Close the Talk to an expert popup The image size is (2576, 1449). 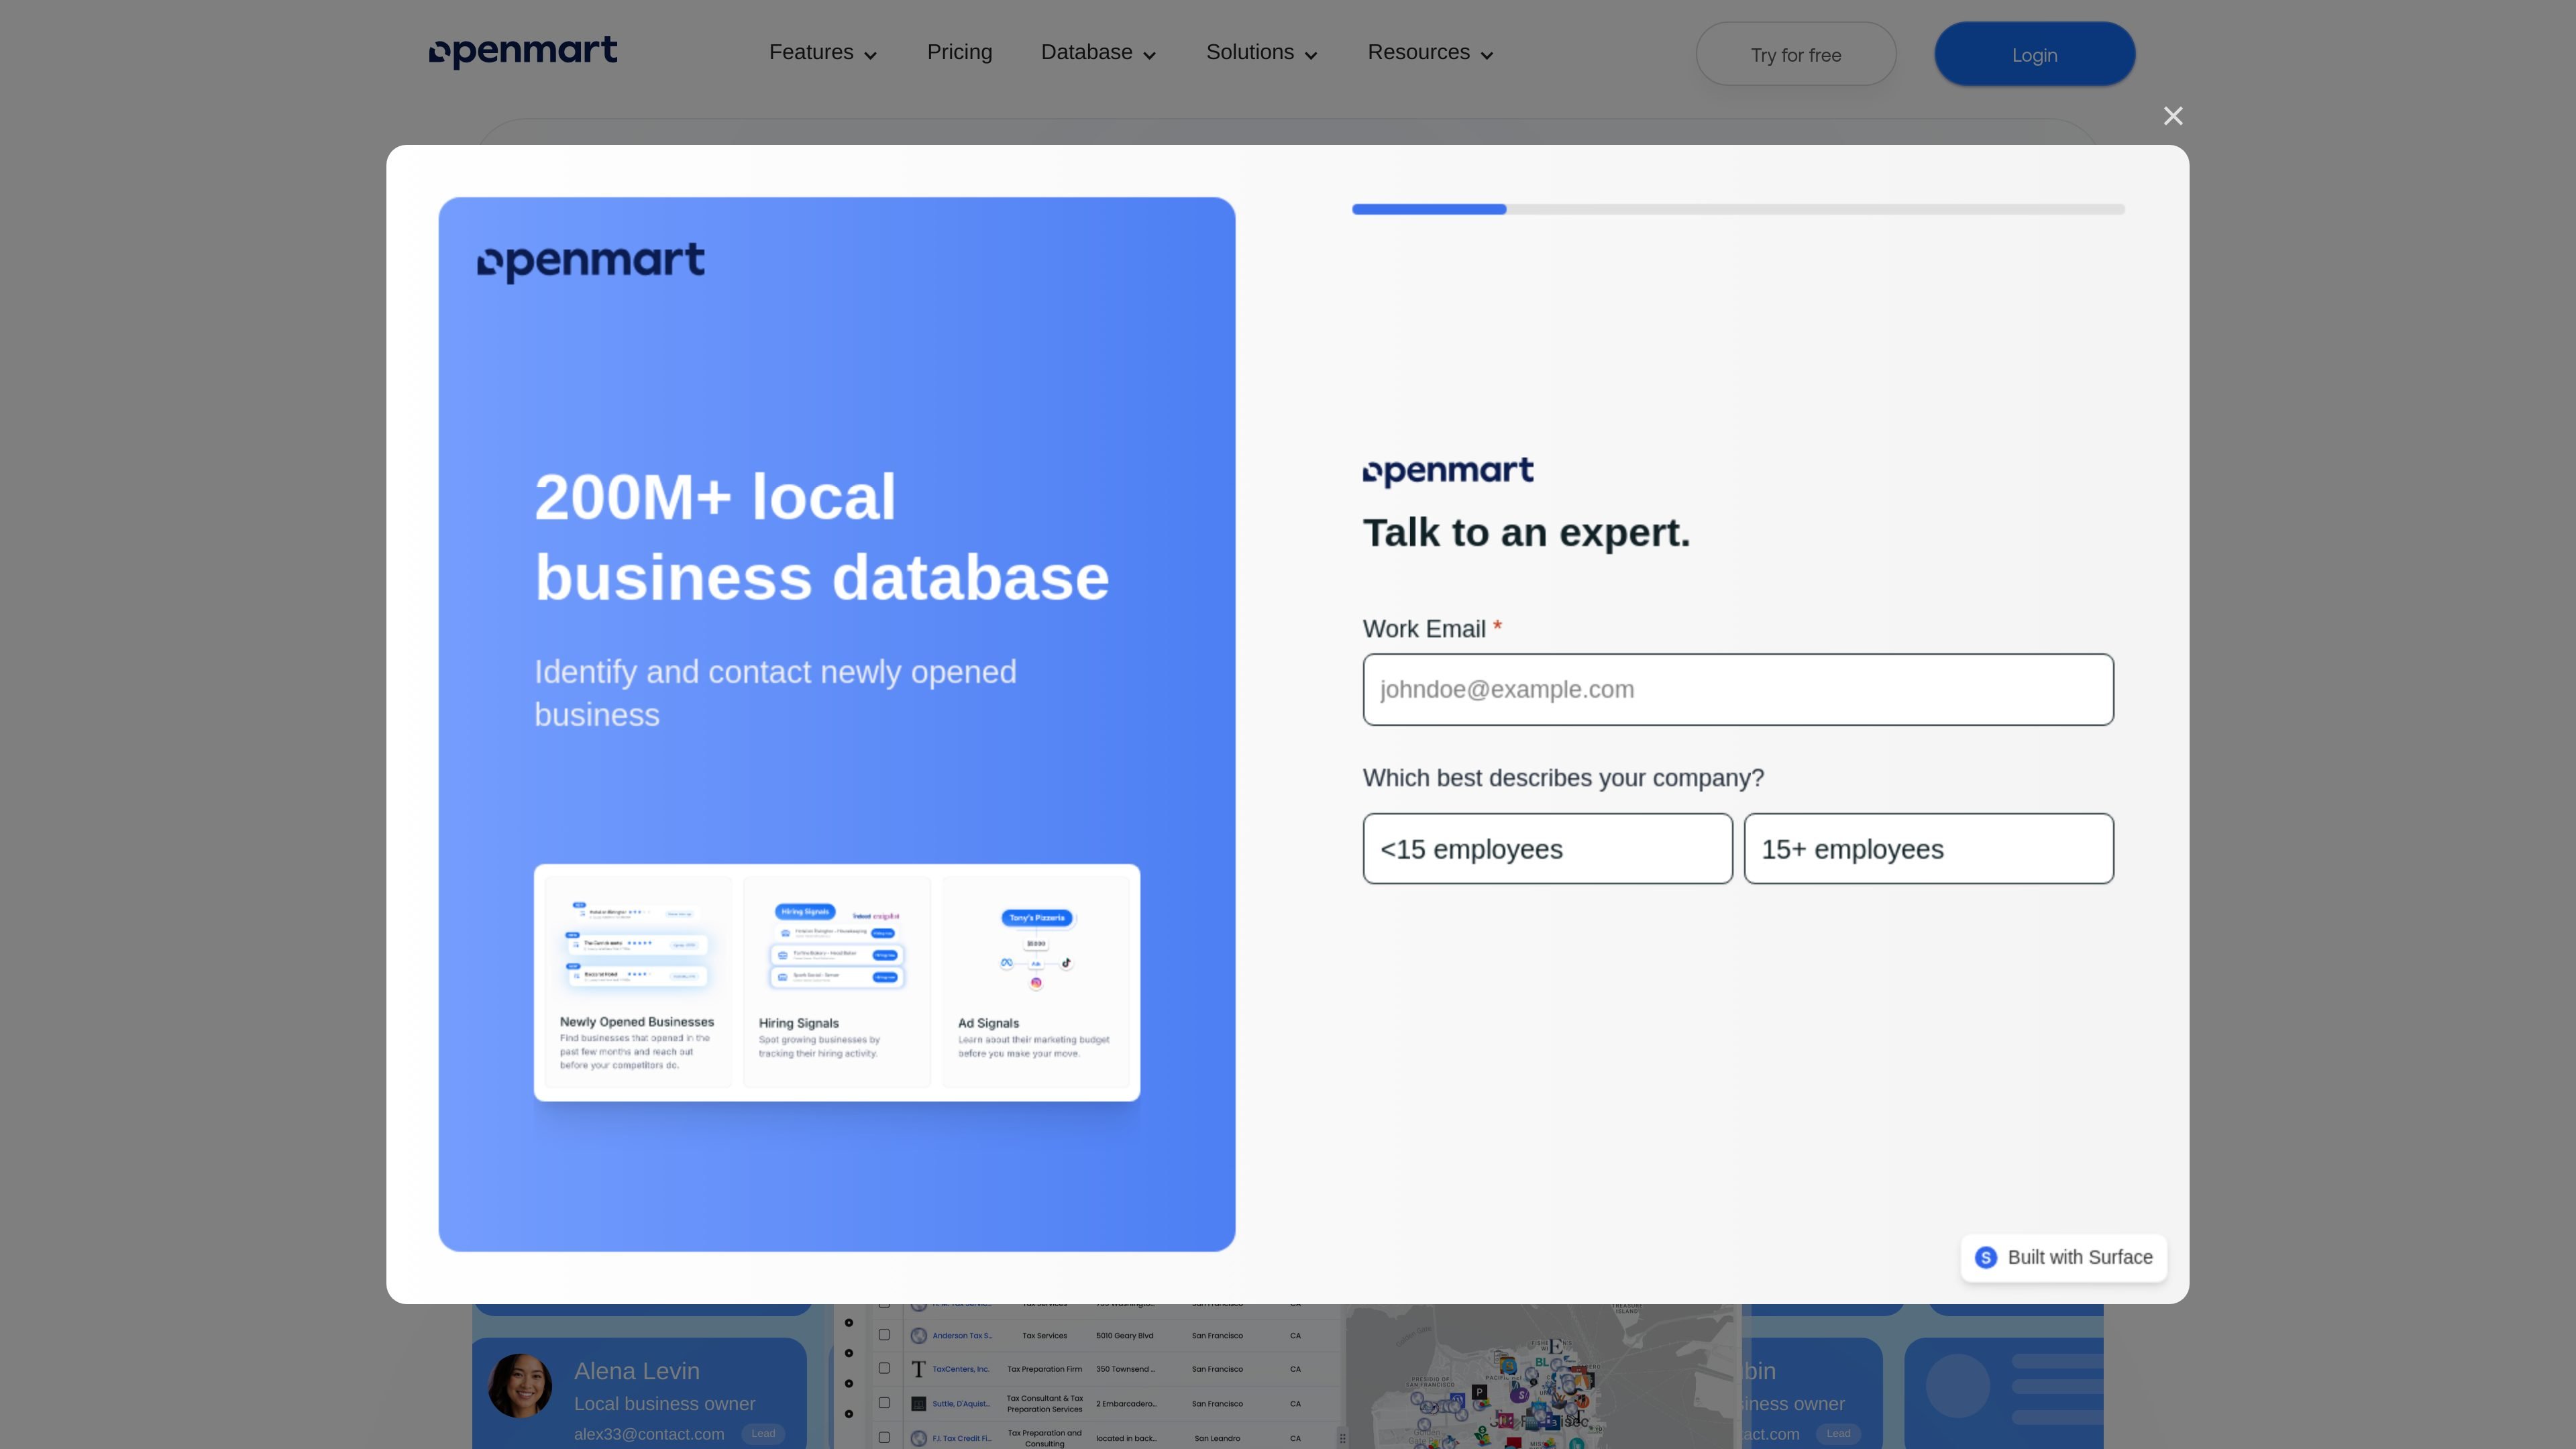coord(2173,116)
